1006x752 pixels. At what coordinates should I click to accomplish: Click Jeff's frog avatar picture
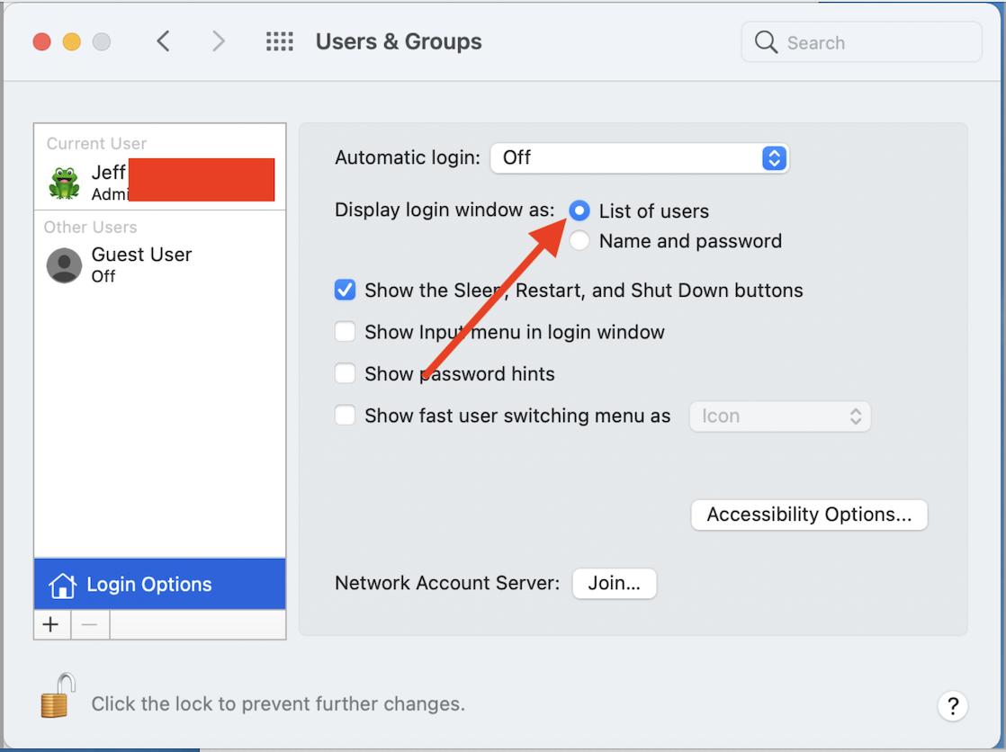(x=64, y=183)
